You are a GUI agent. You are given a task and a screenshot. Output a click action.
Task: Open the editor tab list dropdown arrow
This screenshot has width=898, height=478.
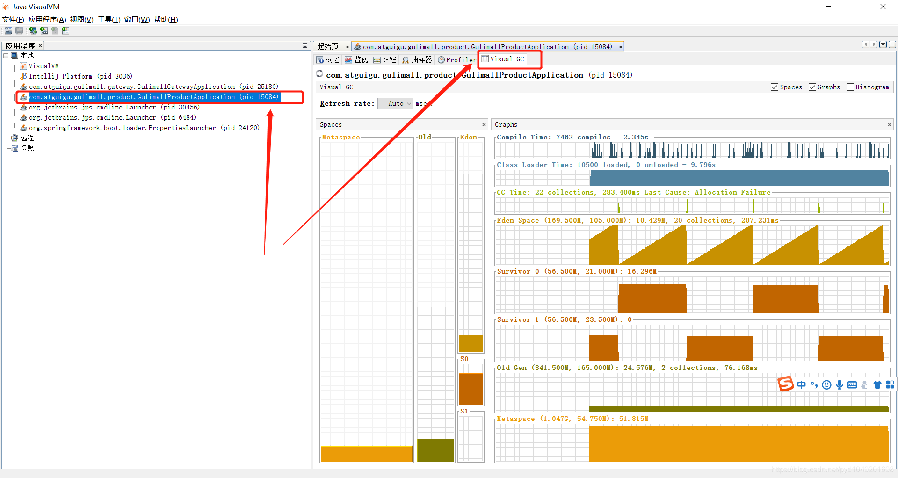[x=883, y=44]
